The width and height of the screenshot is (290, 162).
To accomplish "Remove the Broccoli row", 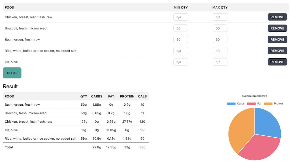I will pyautogui.click(x=277, y=28).
